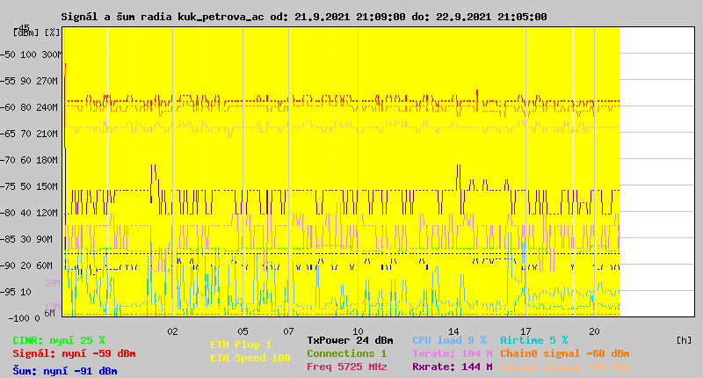
Task: Click hour 10 on the time axis
Action: (358, 331)
